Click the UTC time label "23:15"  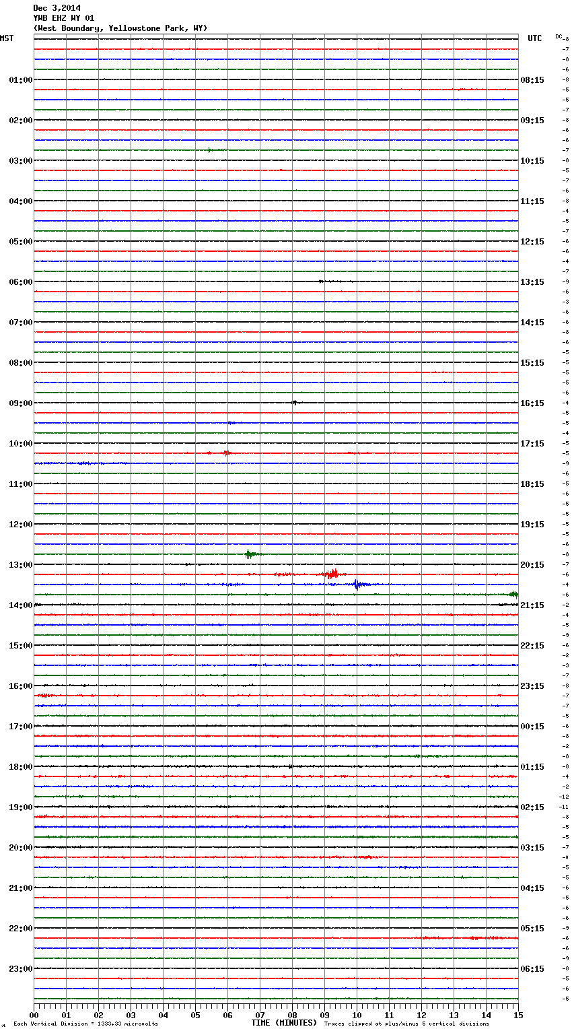[532, 686]
